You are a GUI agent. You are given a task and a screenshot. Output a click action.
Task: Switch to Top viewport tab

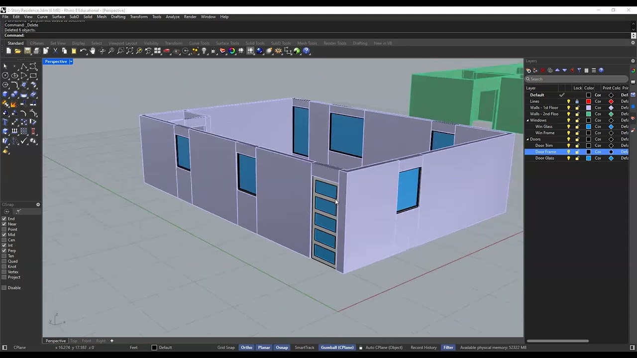coord(74,341)
